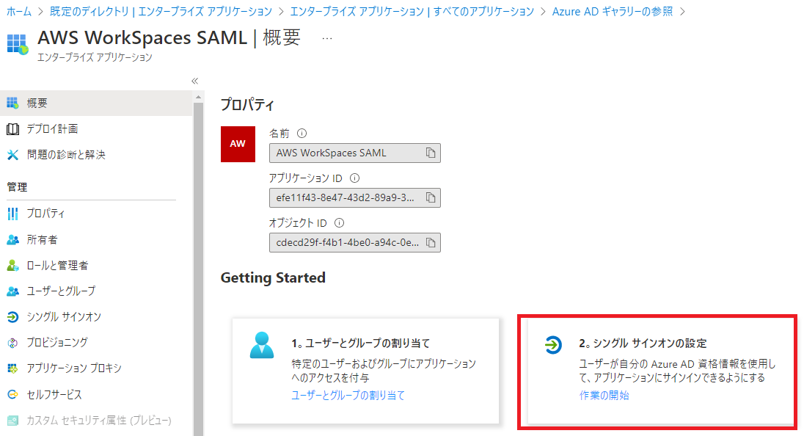Click the ユーザーとグループの割り当て link
The width and height of the screenshot is (804, 436).
pos(348,395)
